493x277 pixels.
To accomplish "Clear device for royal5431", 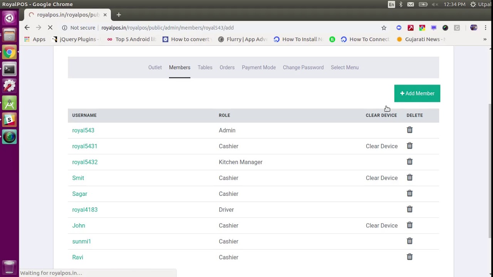I will point(382,146).
